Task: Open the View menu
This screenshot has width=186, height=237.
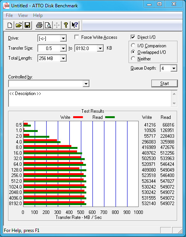Action: (23, 15)
